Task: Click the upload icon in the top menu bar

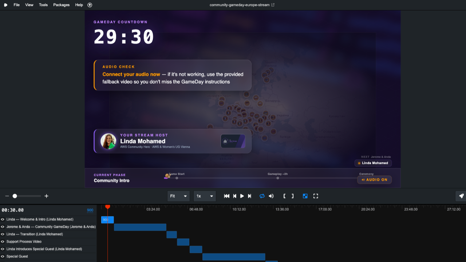Action: (90, 5)
